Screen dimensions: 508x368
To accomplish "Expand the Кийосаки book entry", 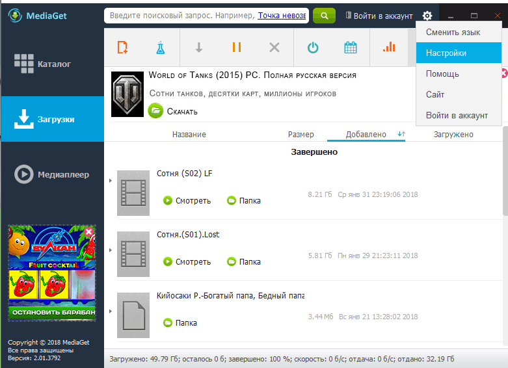I will pyautogui.click(x=111, y=311).
